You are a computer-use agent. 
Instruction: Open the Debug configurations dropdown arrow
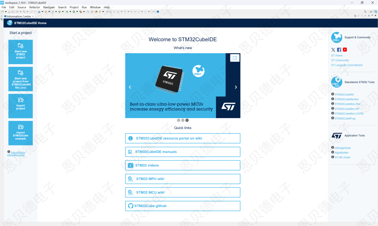pos(70,12)
